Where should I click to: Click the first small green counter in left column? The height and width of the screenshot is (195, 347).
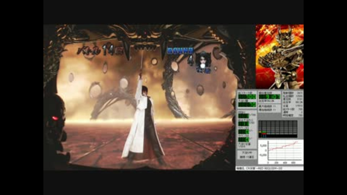point(243,116)
